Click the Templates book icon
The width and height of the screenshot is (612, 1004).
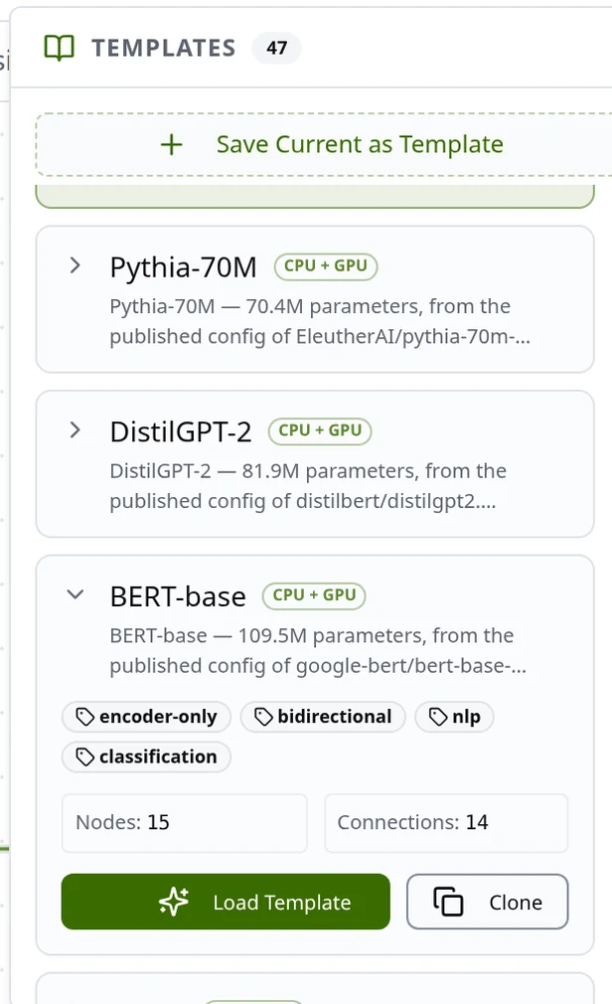click(x=59, y=48)
